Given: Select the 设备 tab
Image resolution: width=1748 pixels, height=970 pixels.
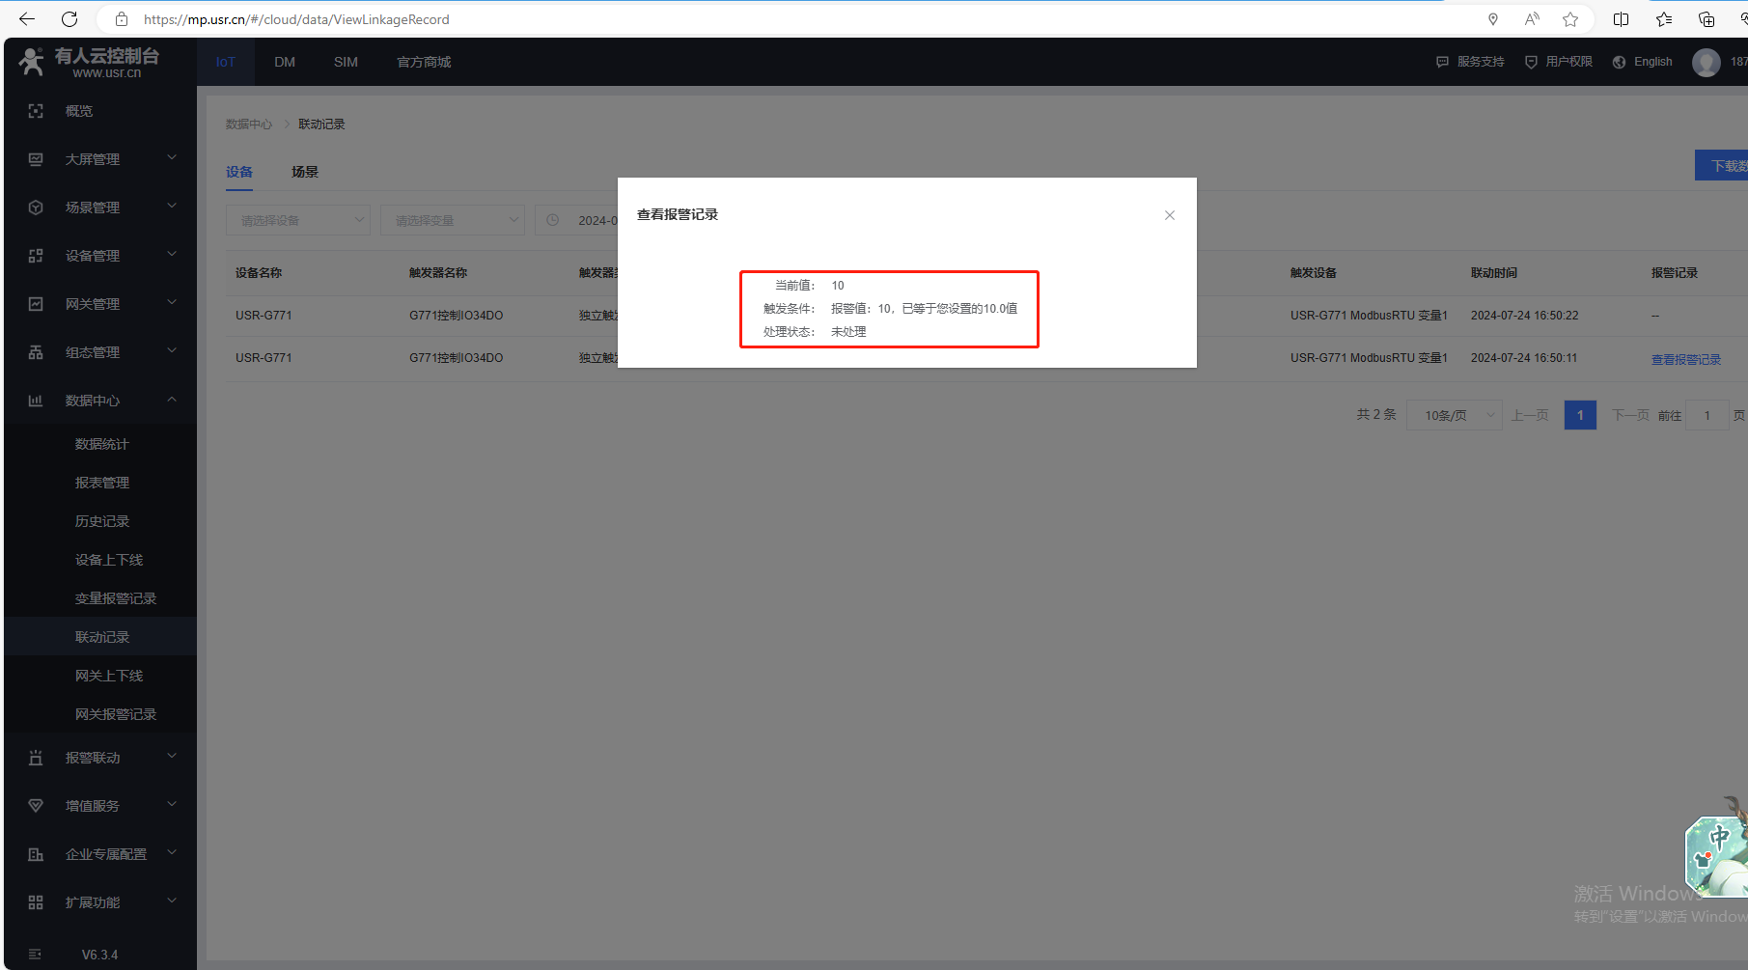Looking at the screenshot, I should [x=239, y=172].
